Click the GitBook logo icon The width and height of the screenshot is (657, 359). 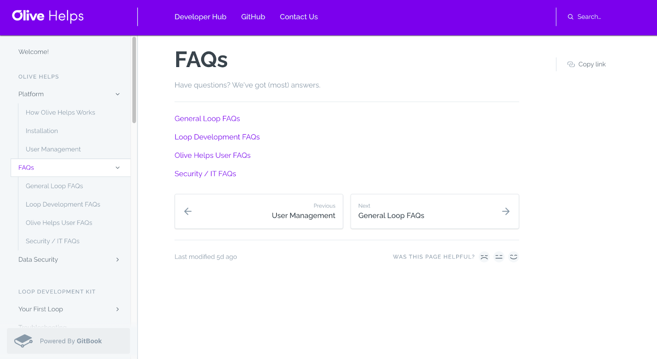pos(23,341)
